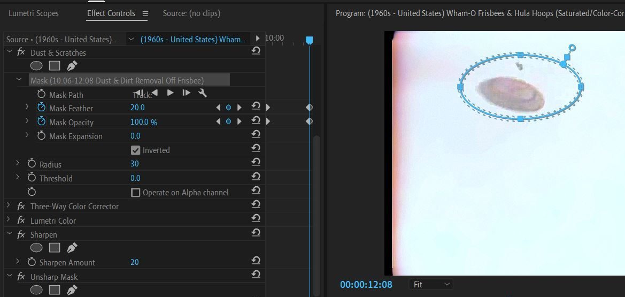Reset Sharpen Amount parameter

(256, 261)
